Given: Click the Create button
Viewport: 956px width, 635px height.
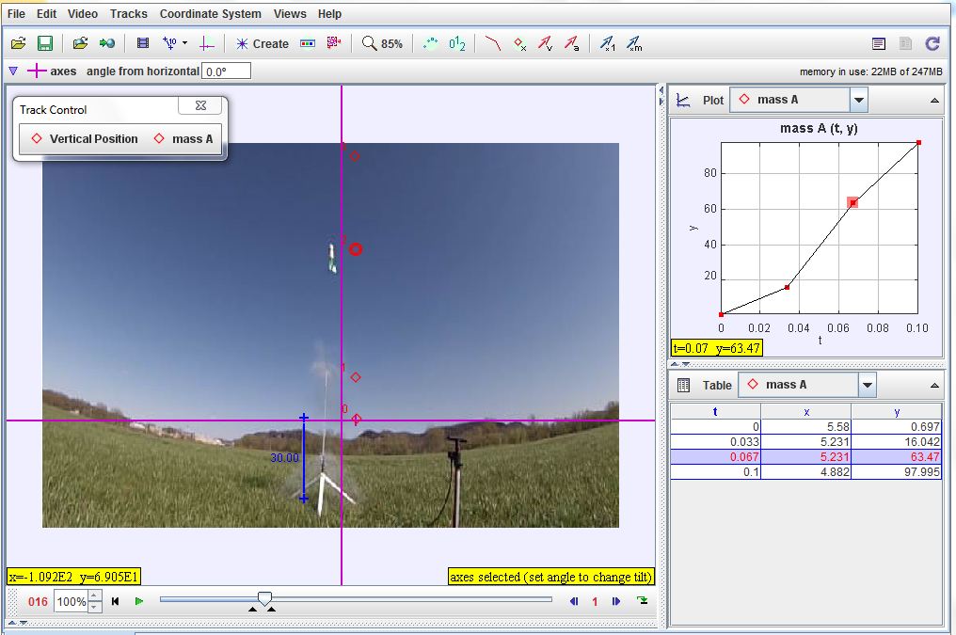Looking at the screenshot, I should [x=263, y=42].
